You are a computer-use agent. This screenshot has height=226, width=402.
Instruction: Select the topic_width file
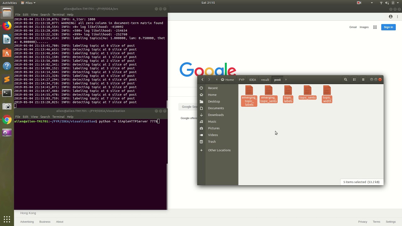327,94
